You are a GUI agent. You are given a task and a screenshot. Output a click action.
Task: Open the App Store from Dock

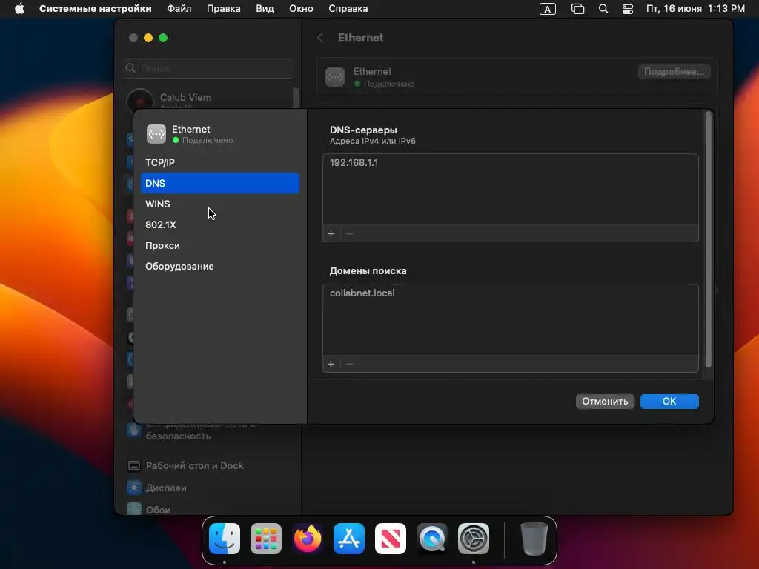(349, 539)
